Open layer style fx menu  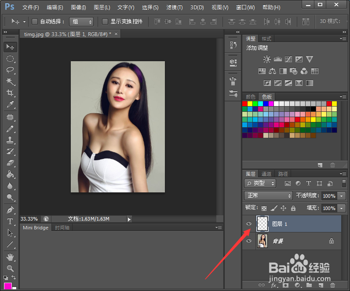[x=274, y=285]
